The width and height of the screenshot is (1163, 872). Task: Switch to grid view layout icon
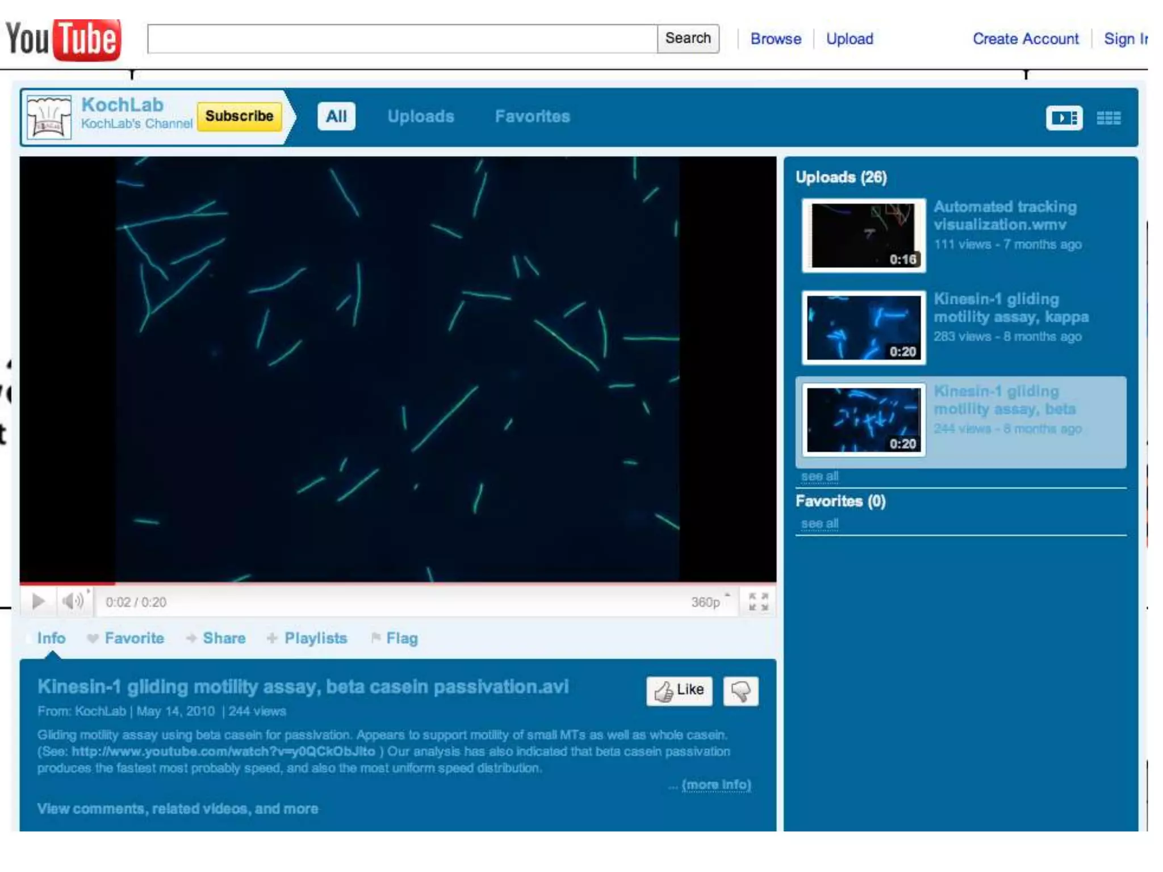pos(1108,118)
